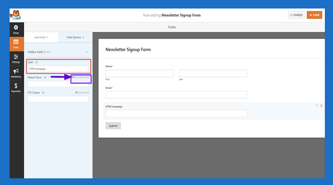Viewport: 333px width, 185px height.
Task: Open the Settings section in the sidebar
Action: coord(16,59)
